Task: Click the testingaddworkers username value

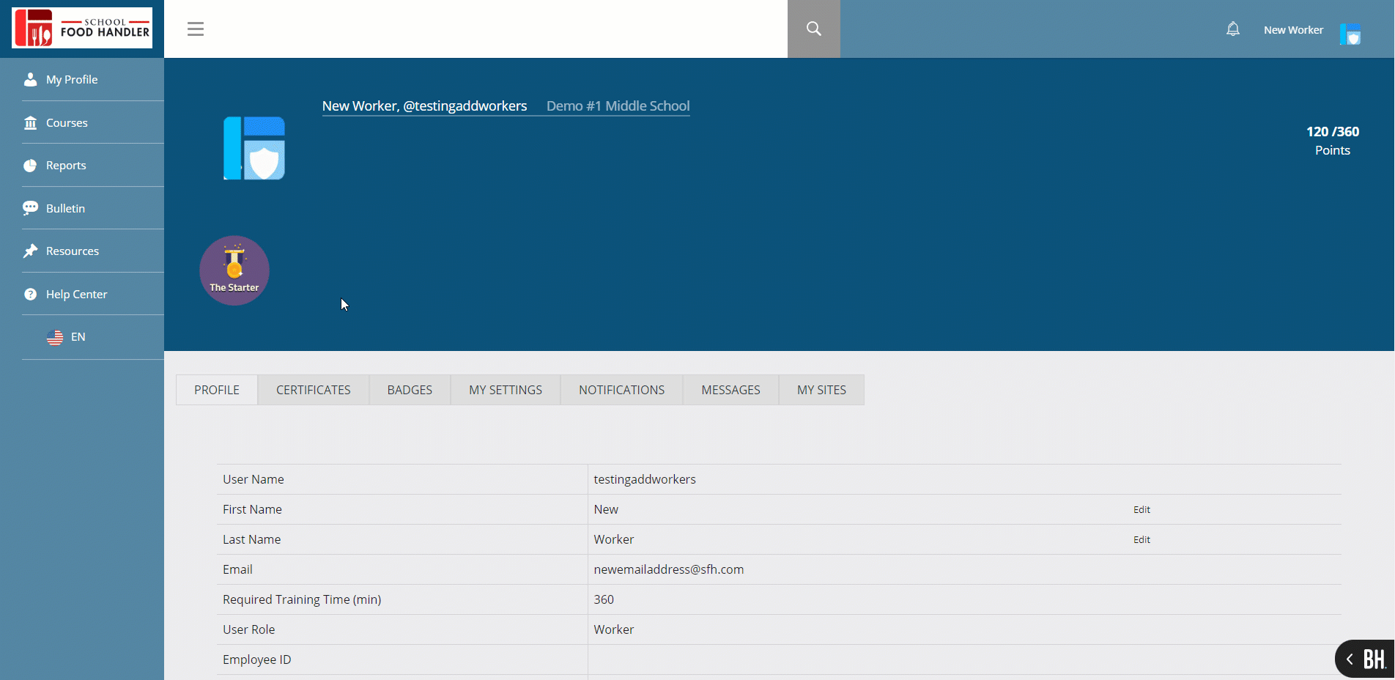Action: 645,479
